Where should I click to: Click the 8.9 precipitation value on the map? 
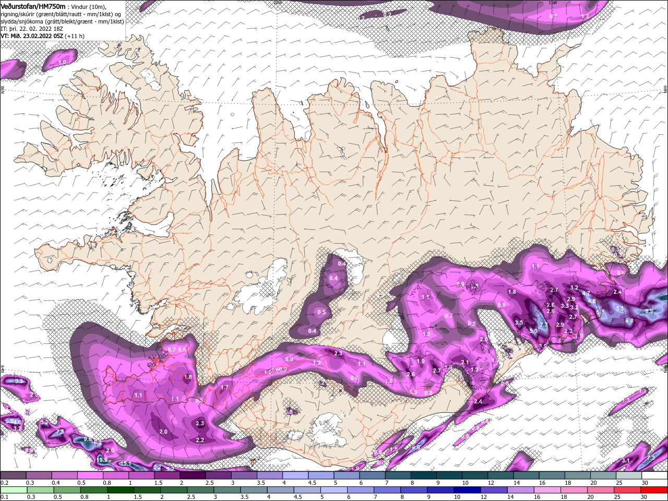[x=649, y=311]
